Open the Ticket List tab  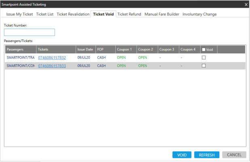pos(45,14)
